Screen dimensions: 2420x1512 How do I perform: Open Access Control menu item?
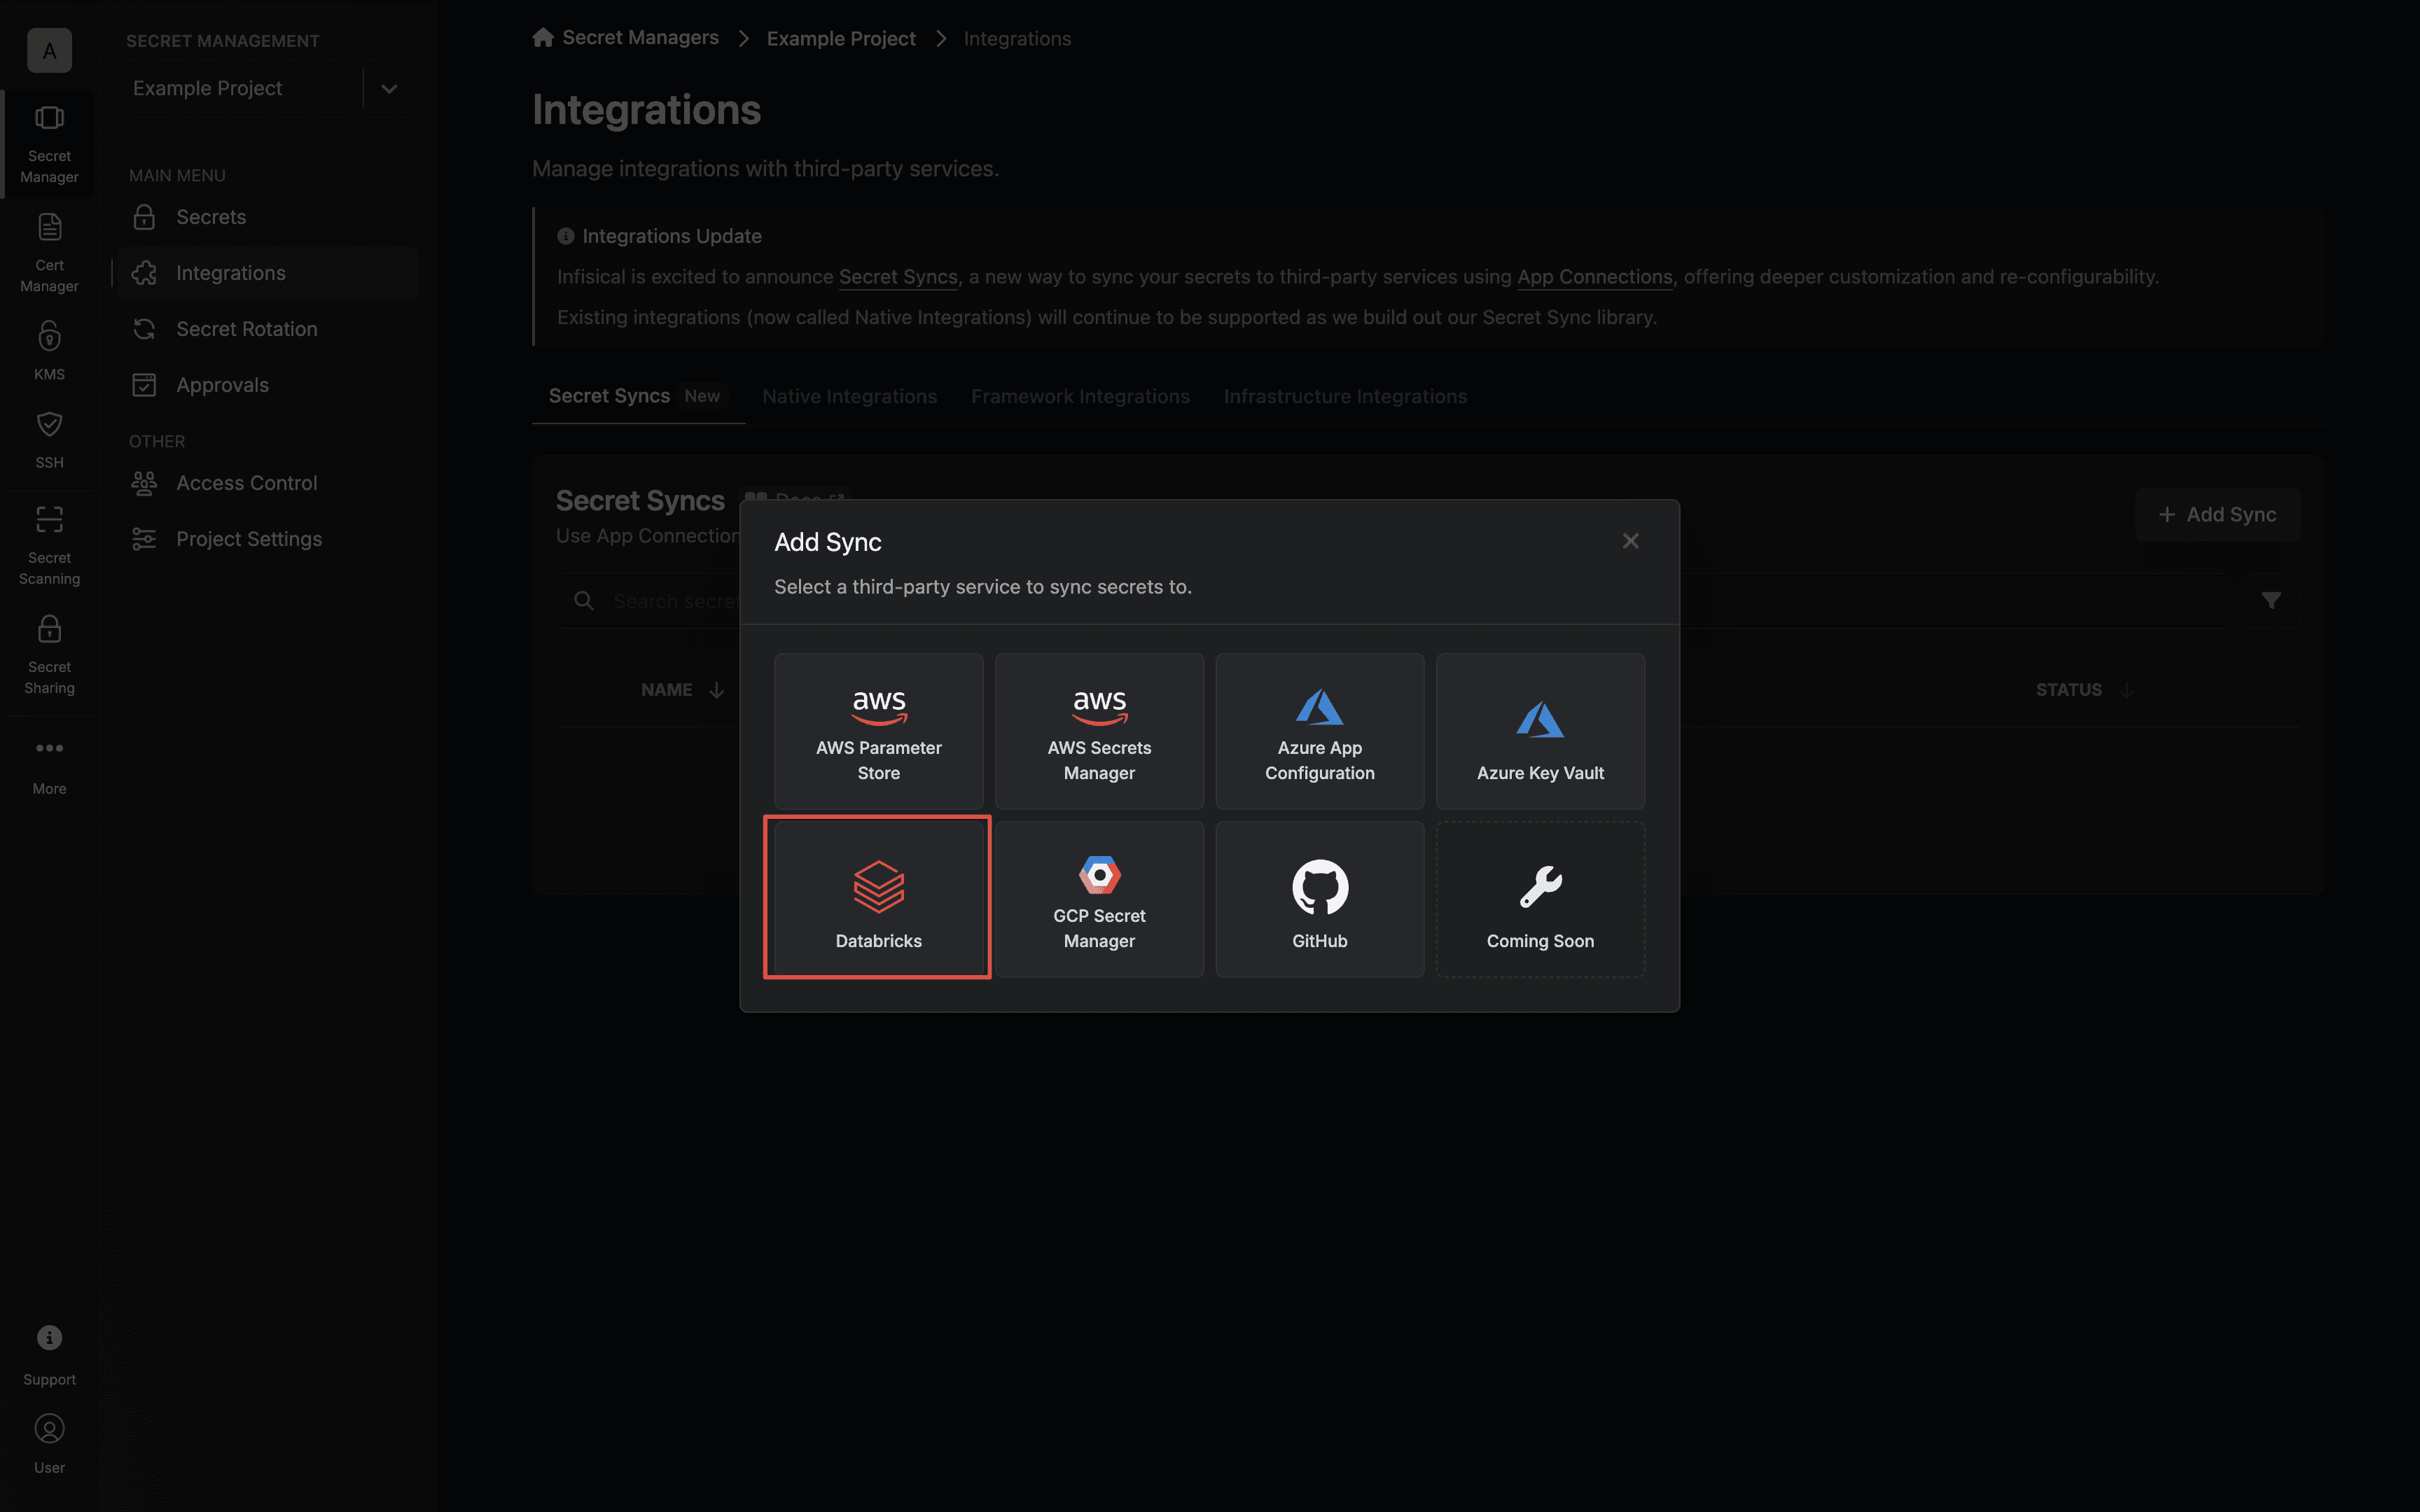point(267,483)
